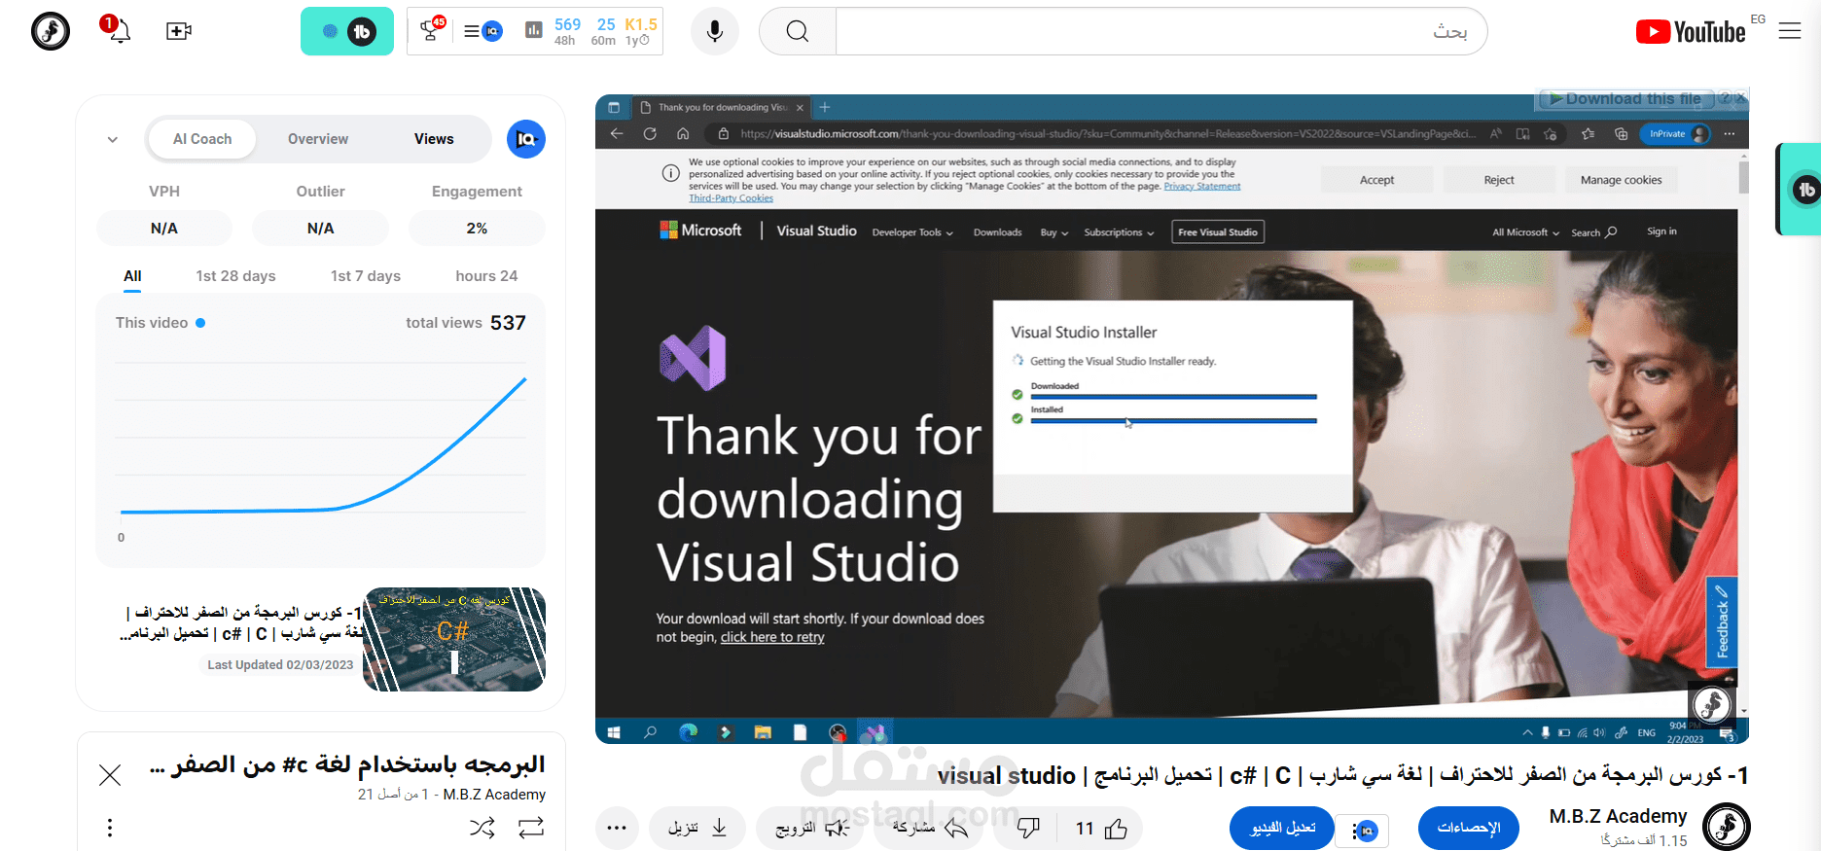Dislike the video with thumbs down
This screenshot has height=851, width=1821.
1028,829
